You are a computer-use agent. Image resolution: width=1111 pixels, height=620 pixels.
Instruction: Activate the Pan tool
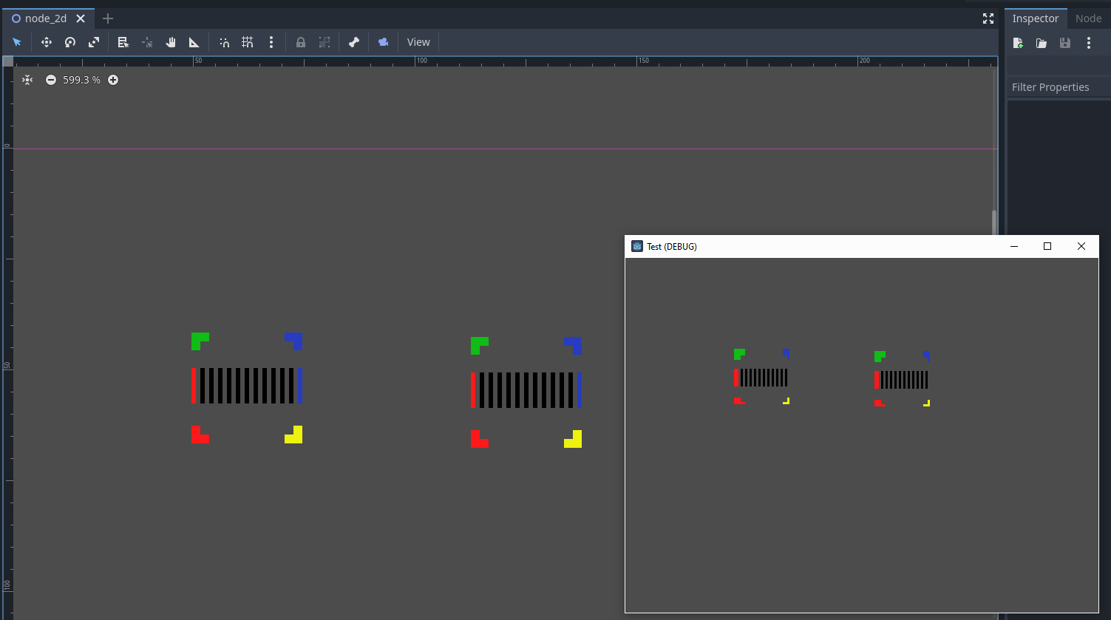171,42
